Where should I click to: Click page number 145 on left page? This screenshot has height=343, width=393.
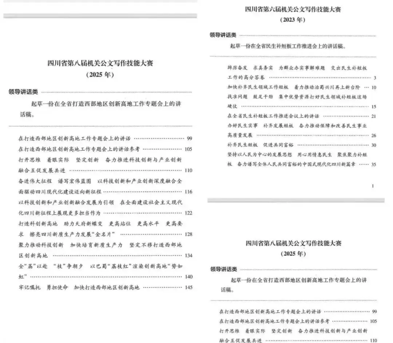[x=188, y=288]
